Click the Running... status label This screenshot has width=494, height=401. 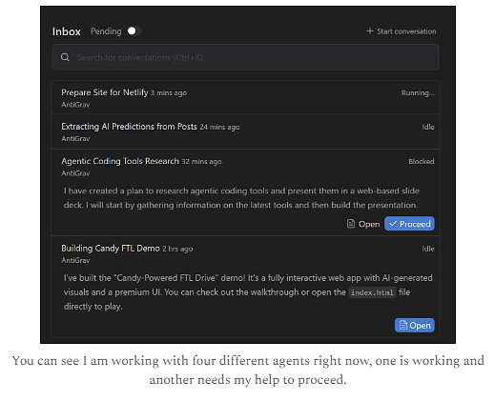pyautogui.click(x=418, y=93)
